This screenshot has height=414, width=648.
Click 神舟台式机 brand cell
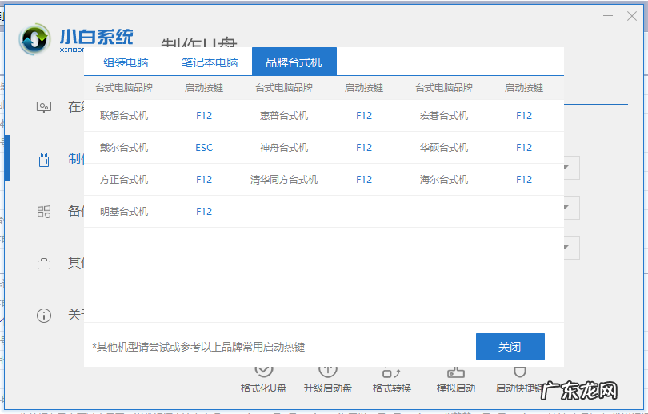tap(284, 148)
